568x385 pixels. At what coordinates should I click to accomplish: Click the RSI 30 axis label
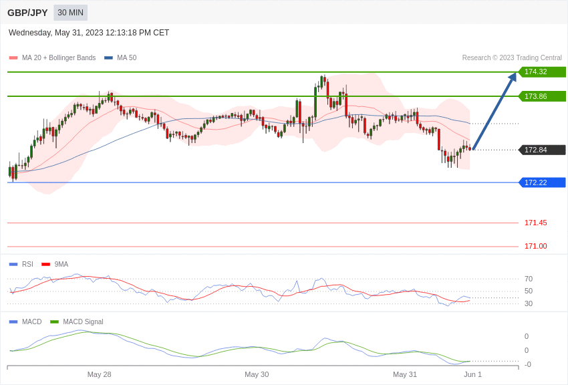coord(529,303)
